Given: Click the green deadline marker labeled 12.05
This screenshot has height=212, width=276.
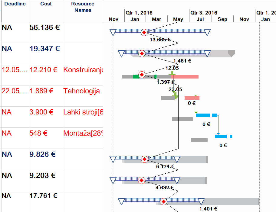Looking at the screenshot, I should coord(172,73).
